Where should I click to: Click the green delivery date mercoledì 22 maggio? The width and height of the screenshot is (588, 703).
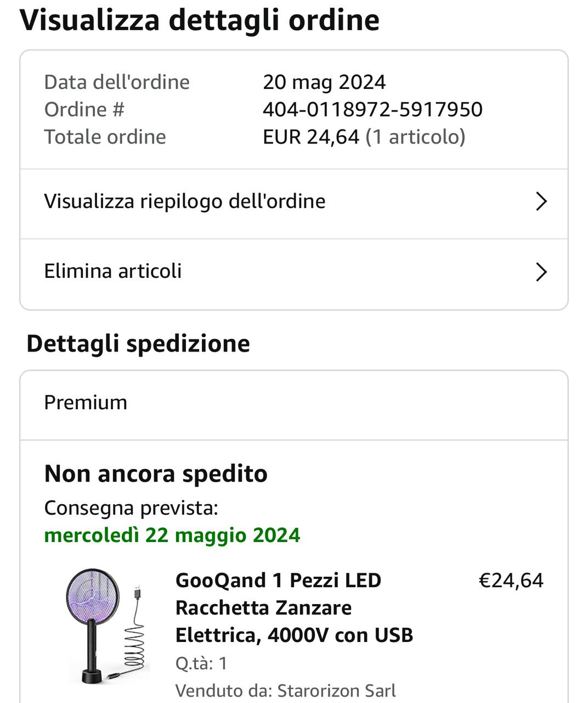[x=172, y=535]
